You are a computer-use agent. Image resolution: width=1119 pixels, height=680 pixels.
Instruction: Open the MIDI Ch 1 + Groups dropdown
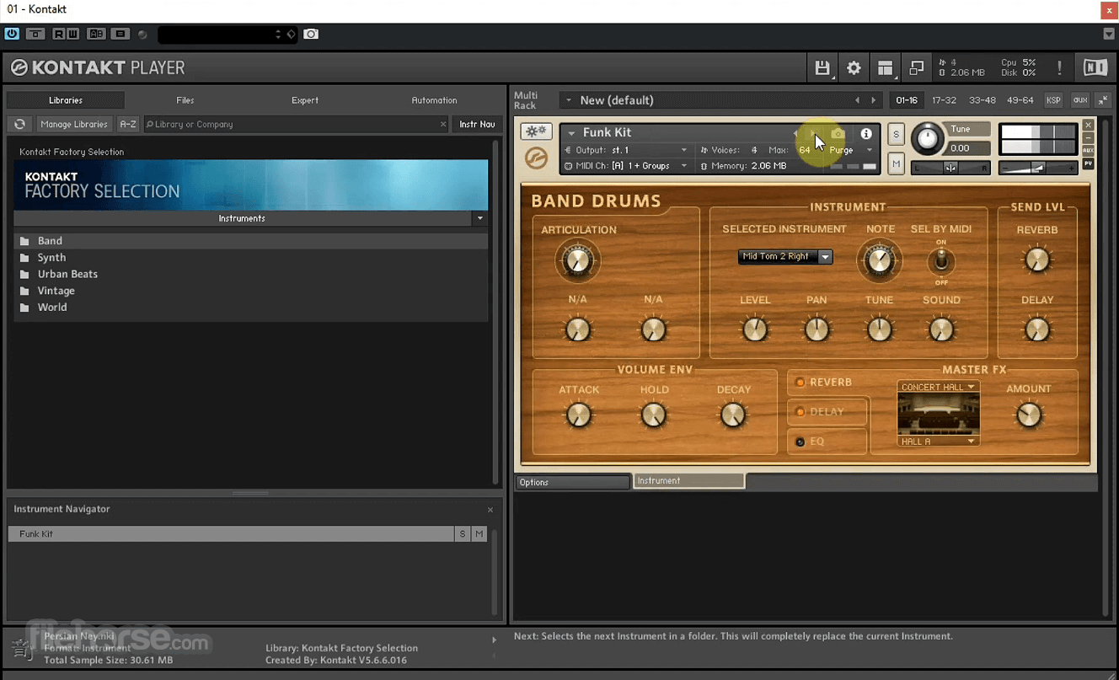point(626,166)
